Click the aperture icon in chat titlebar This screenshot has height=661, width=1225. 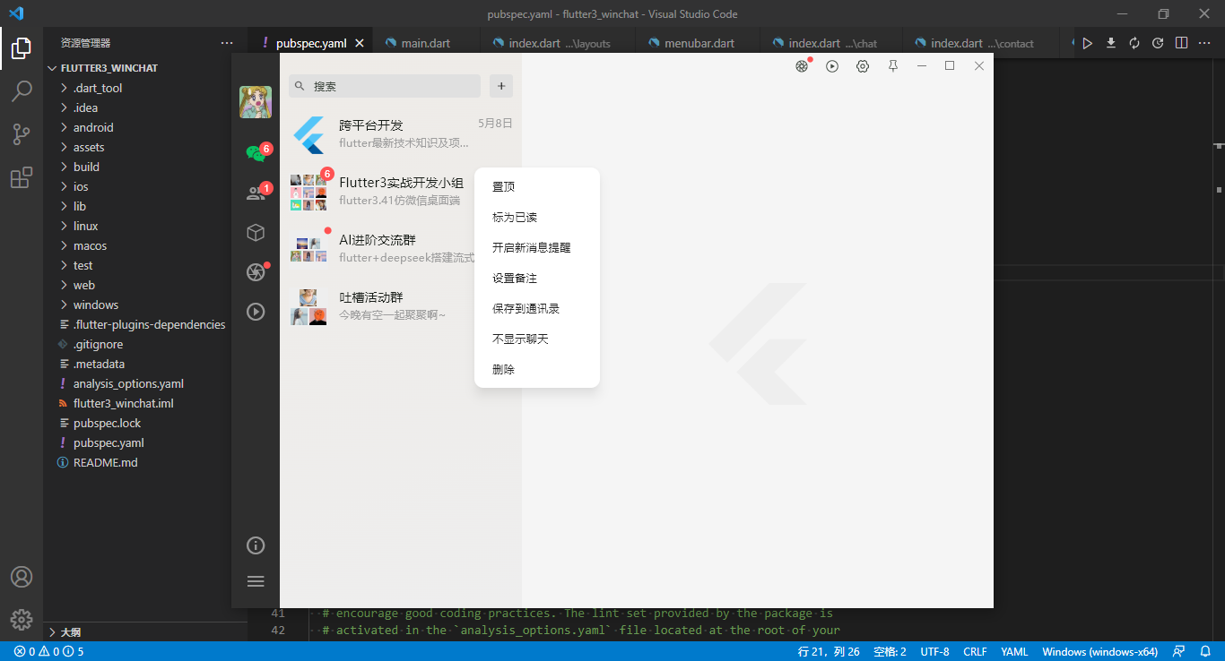(802, 66)
